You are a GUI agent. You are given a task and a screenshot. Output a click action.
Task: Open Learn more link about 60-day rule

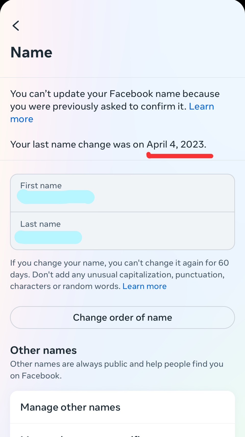coord(144,286)
